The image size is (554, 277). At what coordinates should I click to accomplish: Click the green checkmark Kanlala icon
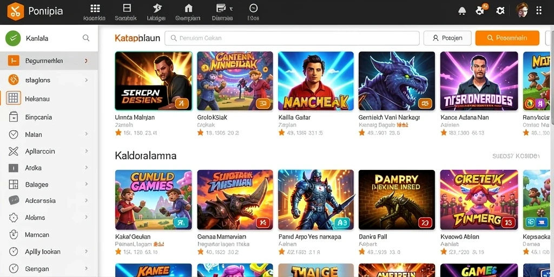pyautogui.click(x=13, y=38)
